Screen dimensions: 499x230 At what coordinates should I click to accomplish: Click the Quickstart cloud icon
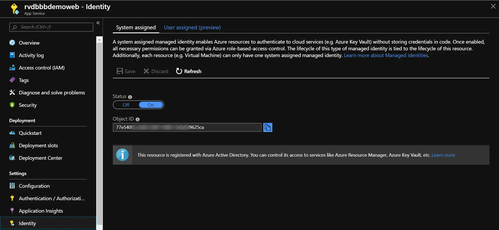click(x=12, y=133)
